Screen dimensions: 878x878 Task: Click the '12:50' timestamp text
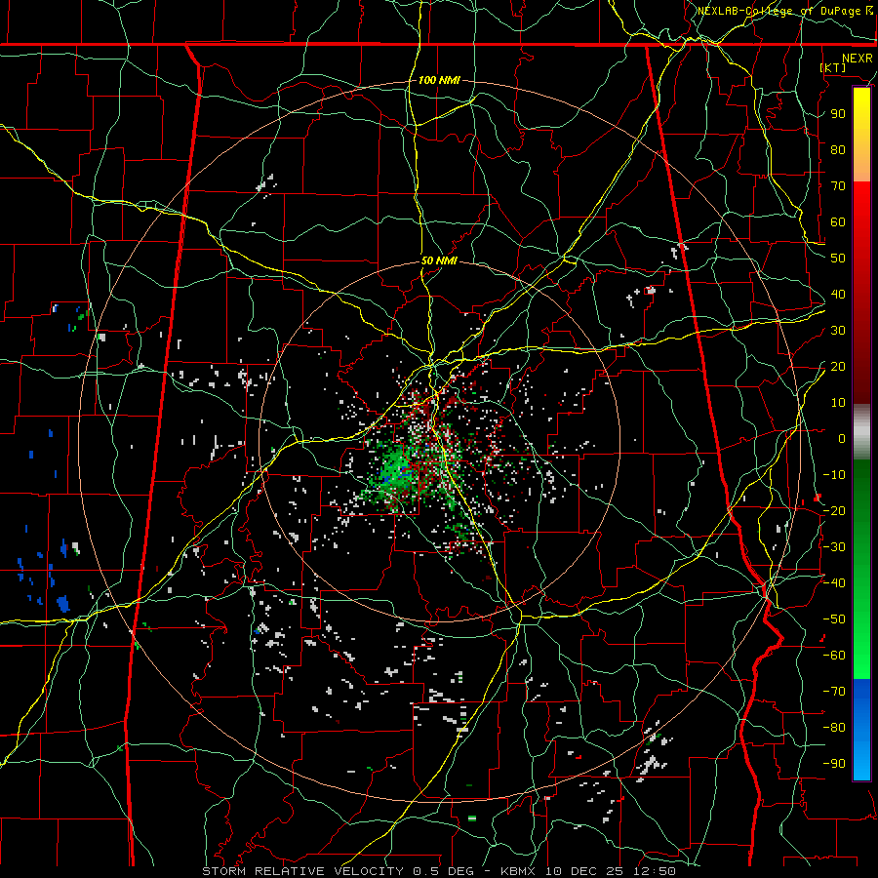tap(653, 871)
